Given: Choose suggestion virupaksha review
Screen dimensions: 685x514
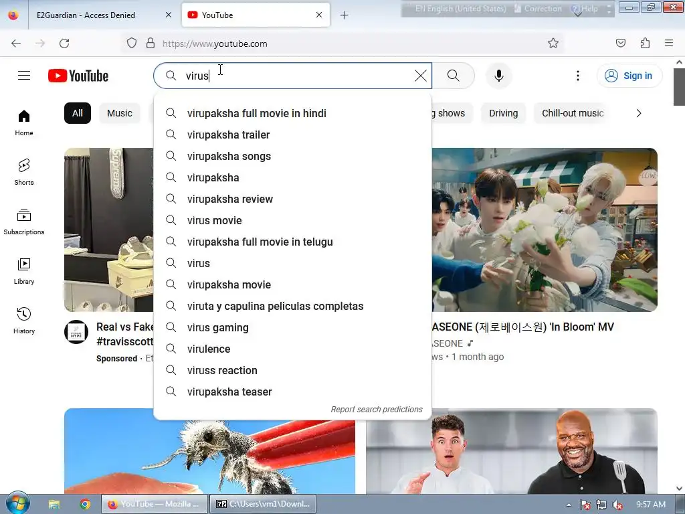Looking at the screenshot, I should pyautogui.click(x=293, y=199).
